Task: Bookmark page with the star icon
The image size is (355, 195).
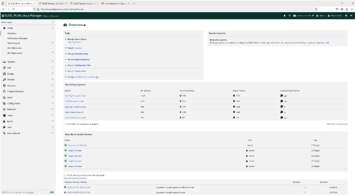Action: tap(316, 9)
